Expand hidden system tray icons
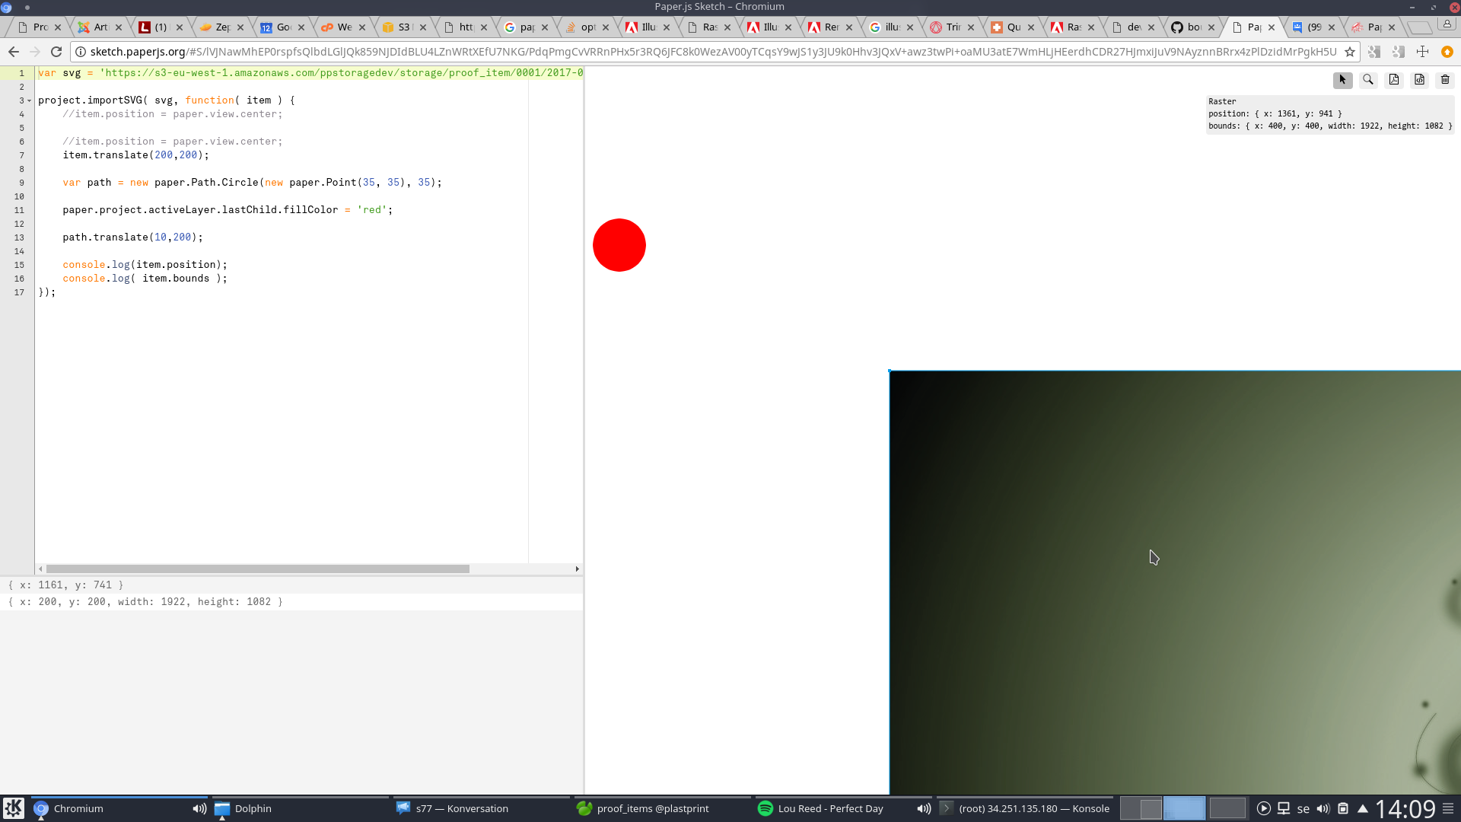Image resolution: width=1461 pixels, height=822 pixels. (1364, 808)
